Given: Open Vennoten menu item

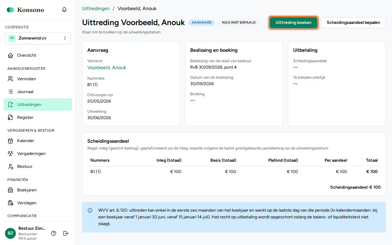Looking at the screenshot, I should (x=38, y=79).
